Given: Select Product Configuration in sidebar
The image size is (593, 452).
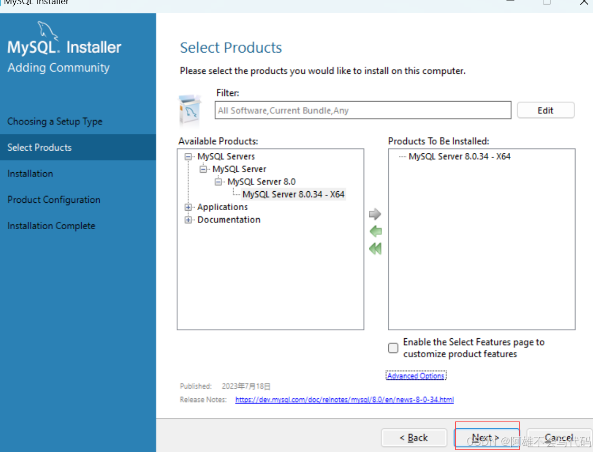Looking at the screenshot, I should (x=54, y=200).
